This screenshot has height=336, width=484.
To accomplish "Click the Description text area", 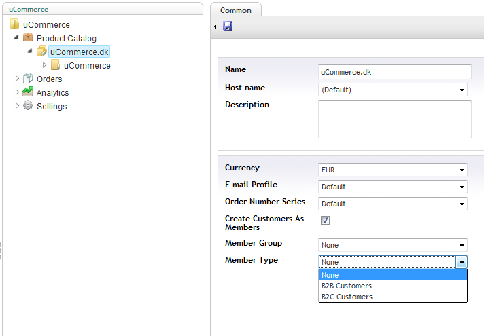I will click(x=395, y=119).
